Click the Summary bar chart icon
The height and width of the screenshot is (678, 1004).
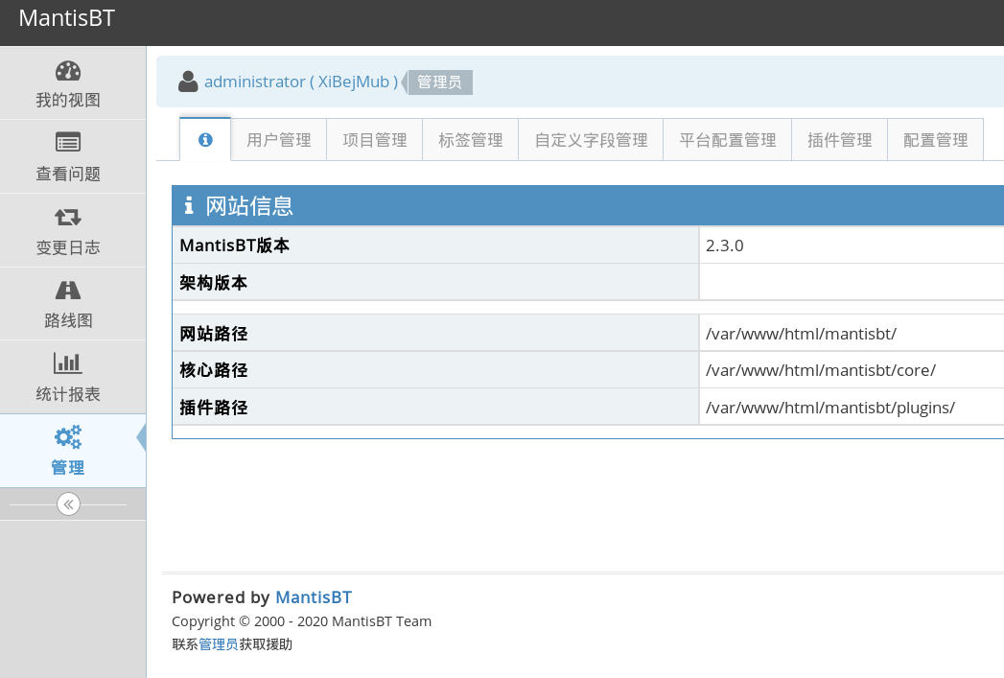(68, 363)
